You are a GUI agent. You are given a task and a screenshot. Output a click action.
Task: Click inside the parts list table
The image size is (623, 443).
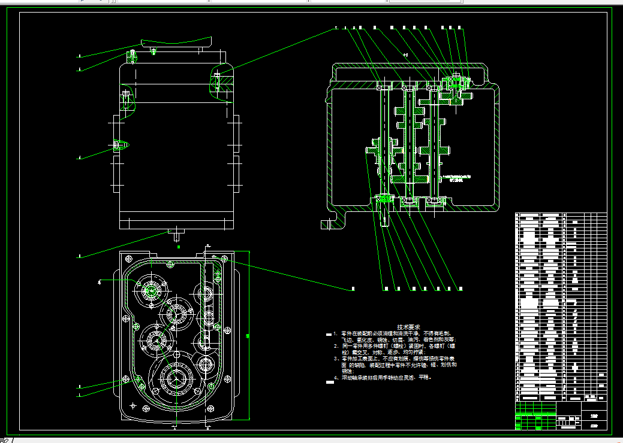[561, 307]
